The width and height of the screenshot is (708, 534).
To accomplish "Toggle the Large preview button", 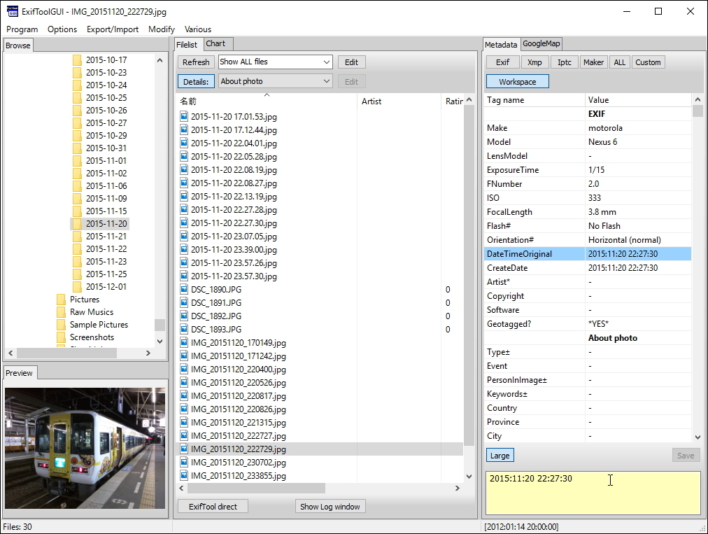I will (x=500, y=456).
